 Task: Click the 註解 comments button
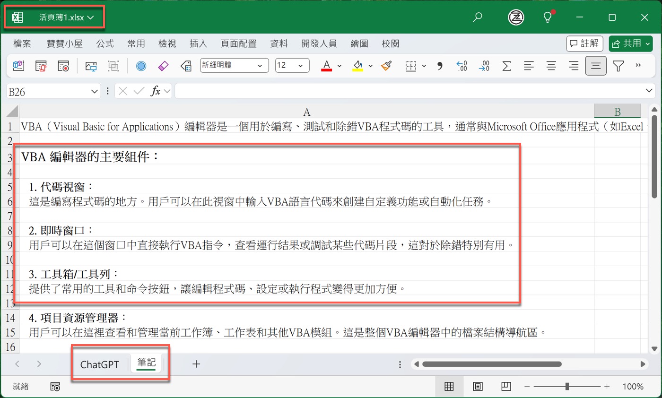pyautogui.click(x=584, y=44)
